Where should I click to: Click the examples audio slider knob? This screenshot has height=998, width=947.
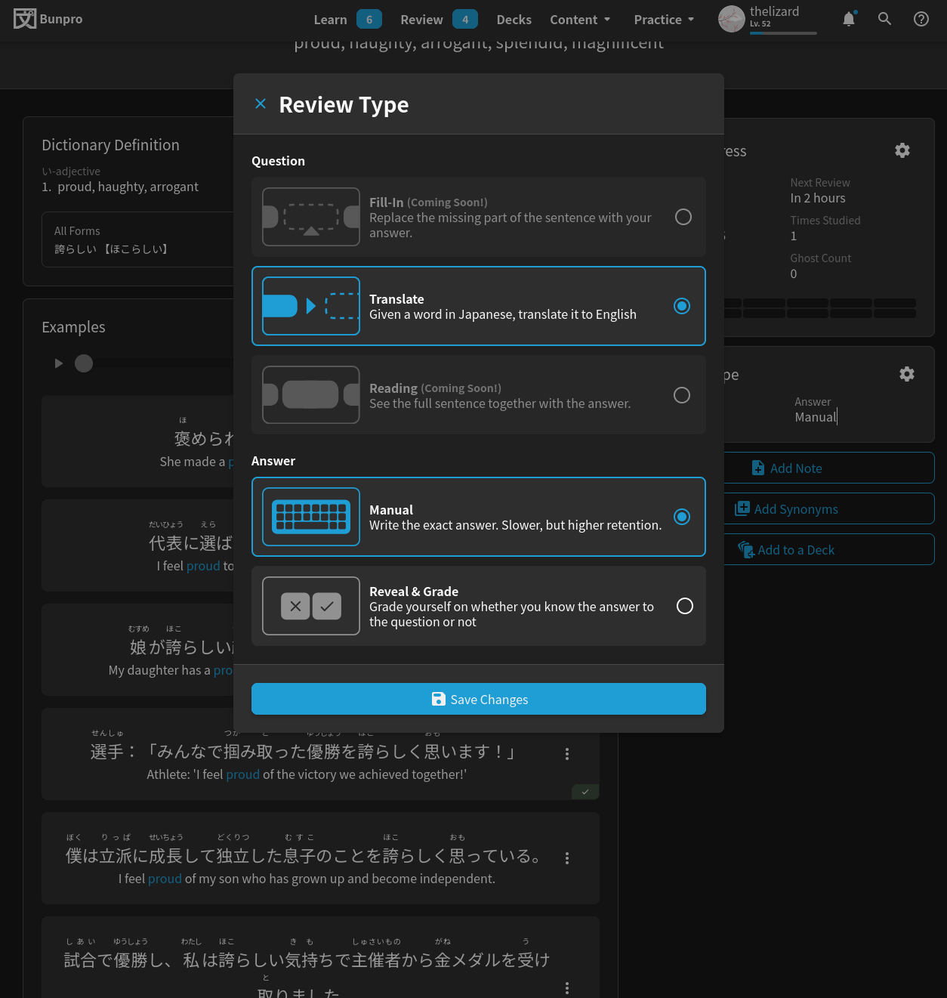click(84, 363)
